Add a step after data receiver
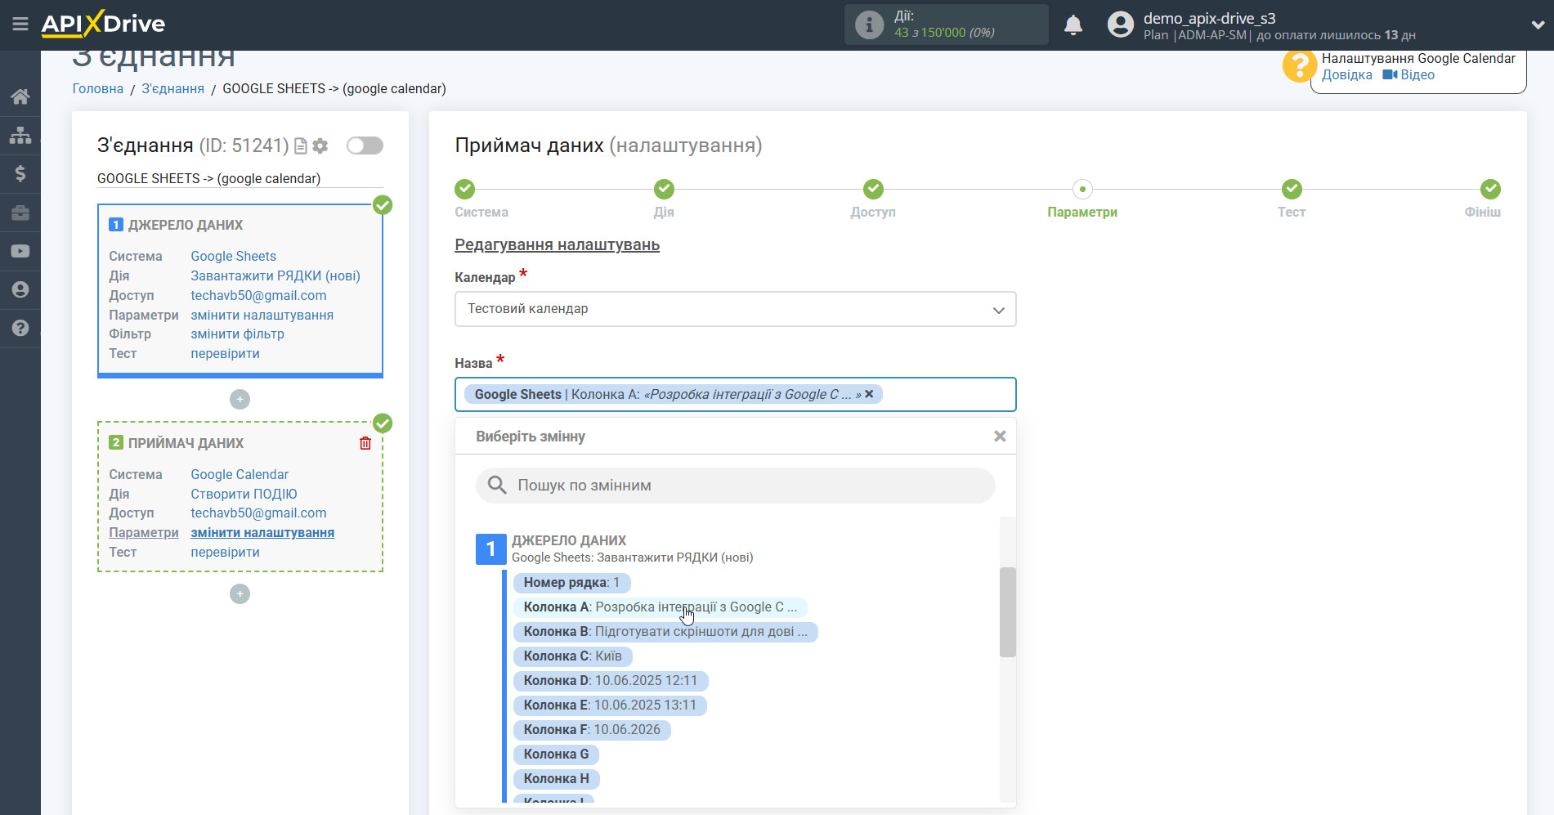 click(240, 593)
